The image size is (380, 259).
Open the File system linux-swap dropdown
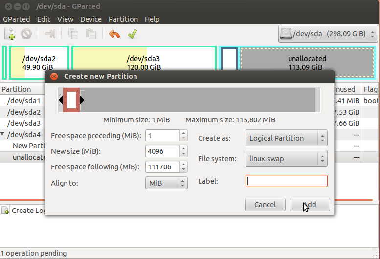point(287,158)
